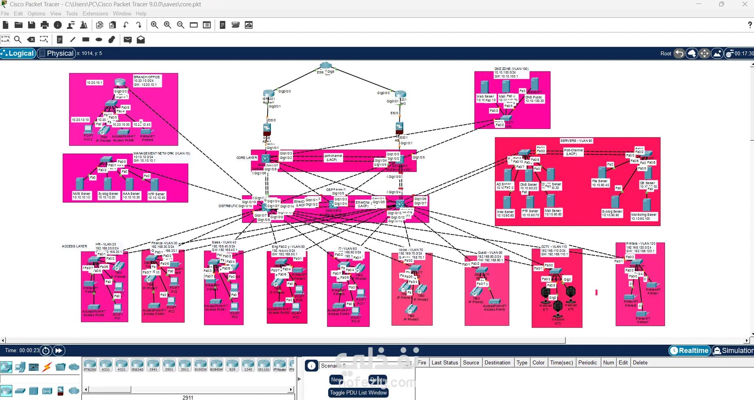Select the Place Note tool
The height and width of the screenshot is (400, 754).
60,40
